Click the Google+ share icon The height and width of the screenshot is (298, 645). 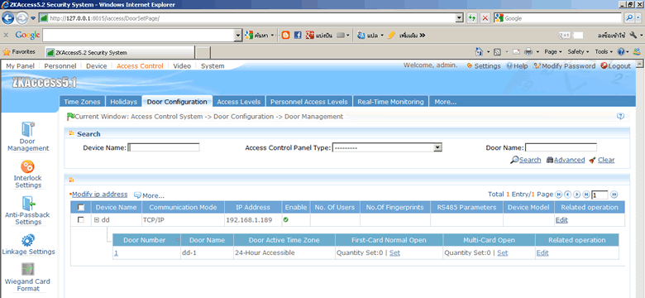point(310,36)
